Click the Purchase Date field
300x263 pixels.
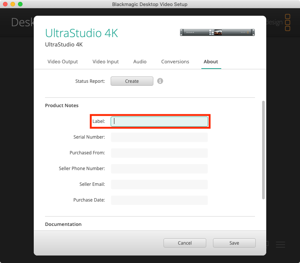click(x=159, y=200)
